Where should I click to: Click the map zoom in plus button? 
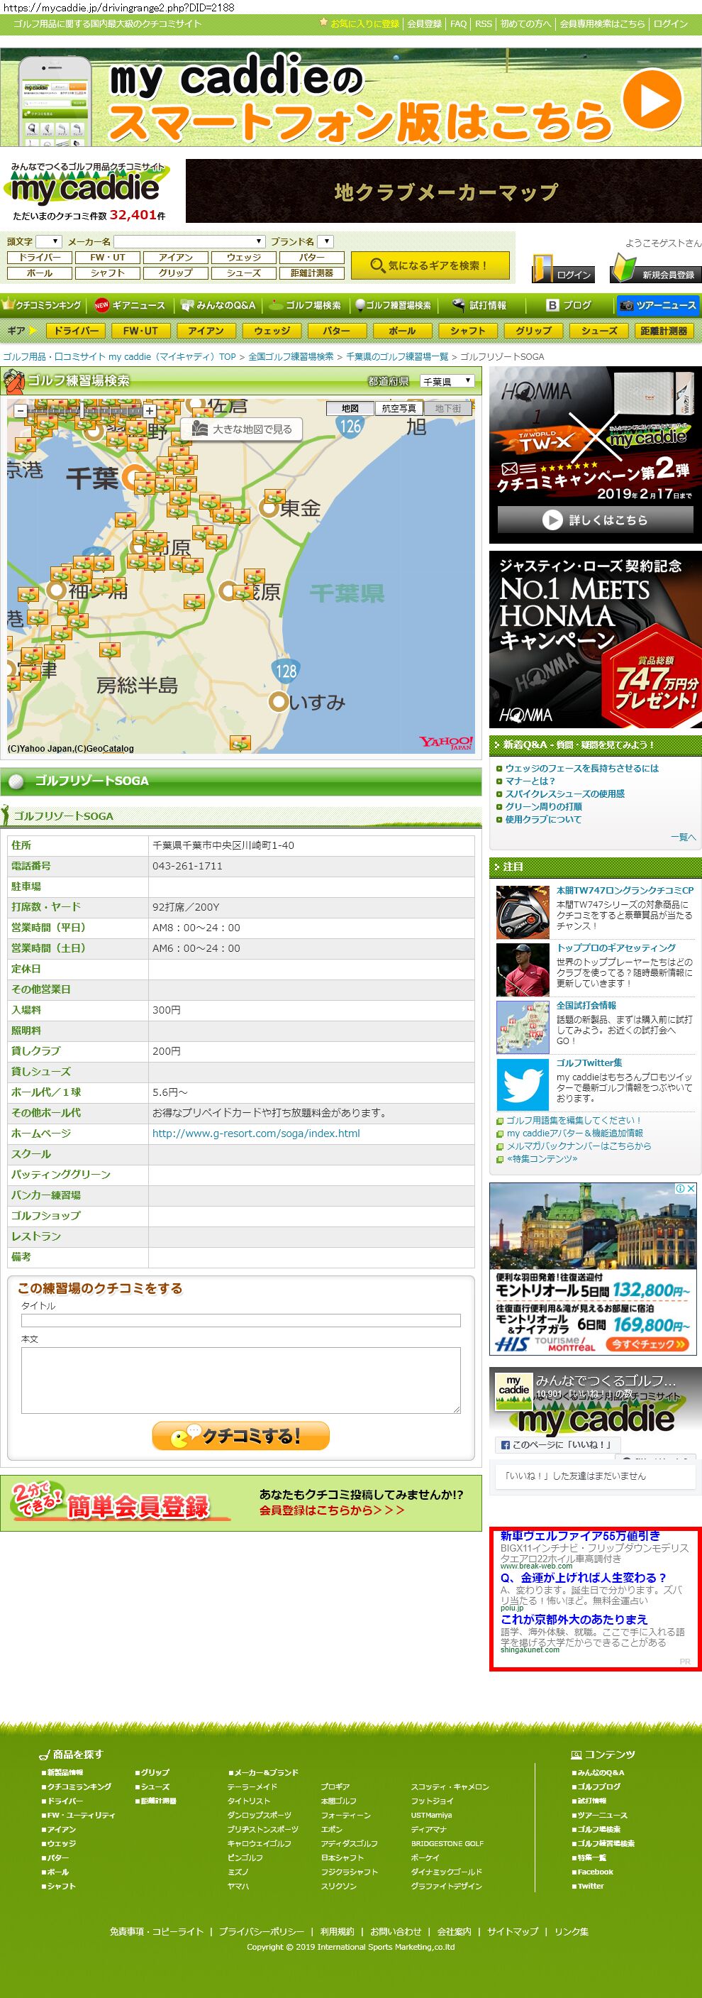click(x=150, y=411)
